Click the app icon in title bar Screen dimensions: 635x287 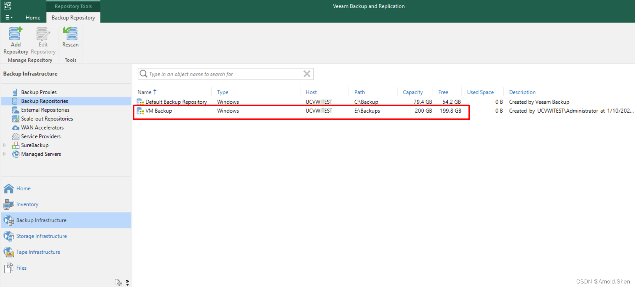pos(7,6)
